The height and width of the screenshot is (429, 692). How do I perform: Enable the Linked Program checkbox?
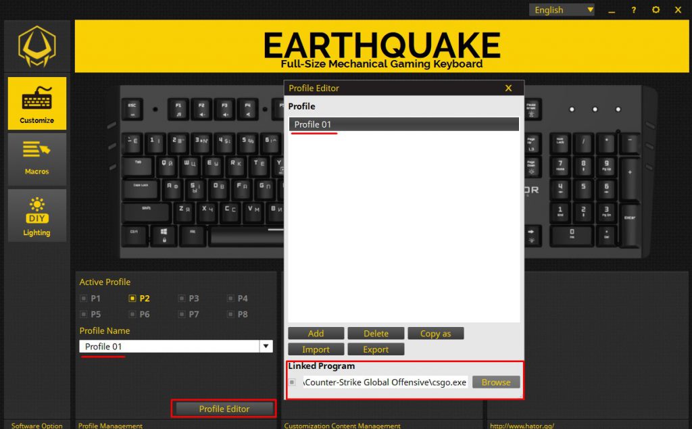[292, 382]
